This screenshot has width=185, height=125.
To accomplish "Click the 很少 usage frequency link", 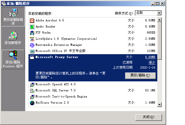I will click(x=152, y=62).
